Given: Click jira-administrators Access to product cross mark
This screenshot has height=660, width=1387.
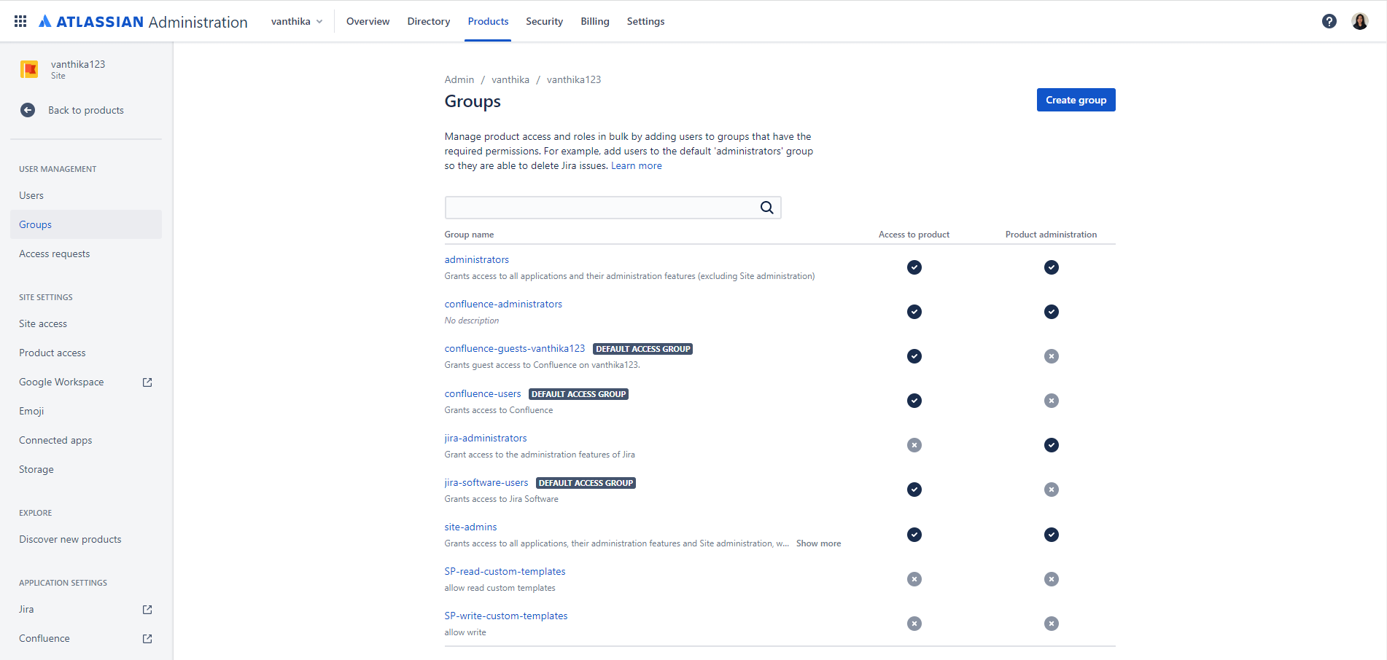Looking at the screenshot, I should tap(914, 445).
